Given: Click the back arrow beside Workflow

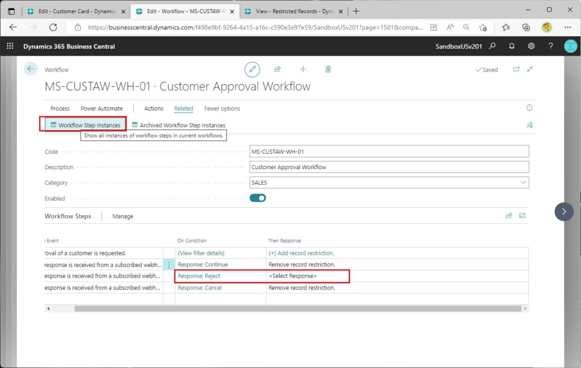Looking at the screenshot, I should click(30, 69).
